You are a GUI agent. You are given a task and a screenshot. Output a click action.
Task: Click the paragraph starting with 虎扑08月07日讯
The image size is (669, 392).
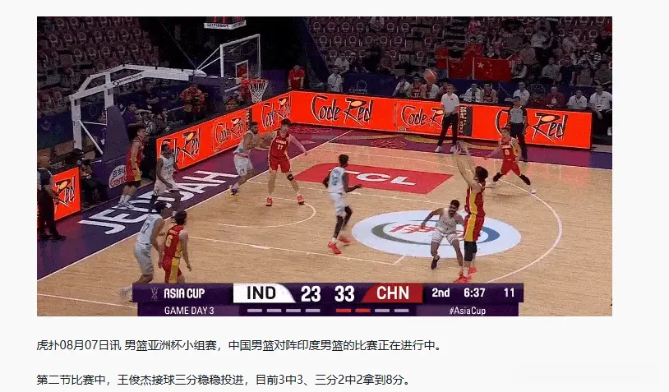pyautogui.click(x=239, y=345)
